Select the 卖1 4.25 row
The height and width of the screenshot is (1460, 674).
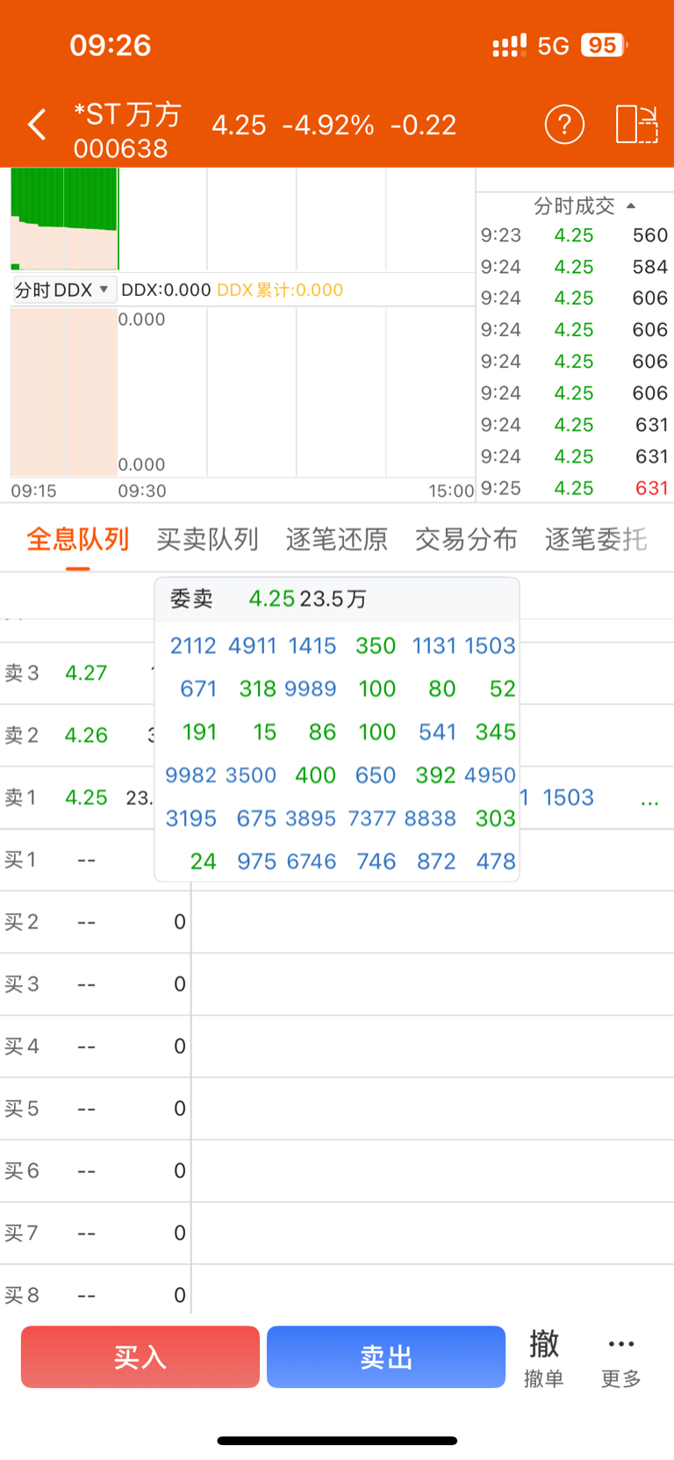[337, 798]
